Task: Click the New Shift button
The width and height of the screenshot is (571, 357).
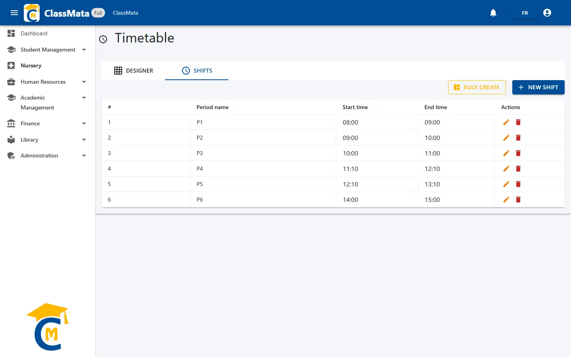Action: click(538, 87)
